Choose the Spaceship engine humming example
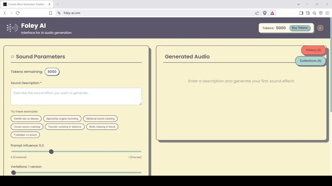Viewport: 332px width, 186px height. tap(62, 119)
